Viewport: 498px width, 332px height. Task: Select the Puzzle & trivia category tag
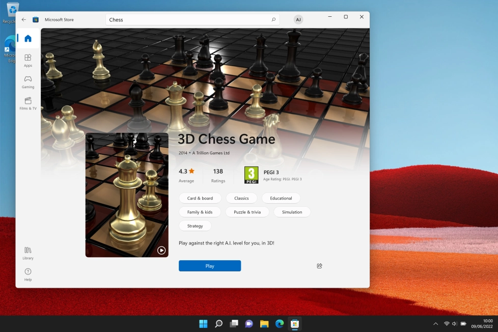pyautogui.click(x=247, y=212)
